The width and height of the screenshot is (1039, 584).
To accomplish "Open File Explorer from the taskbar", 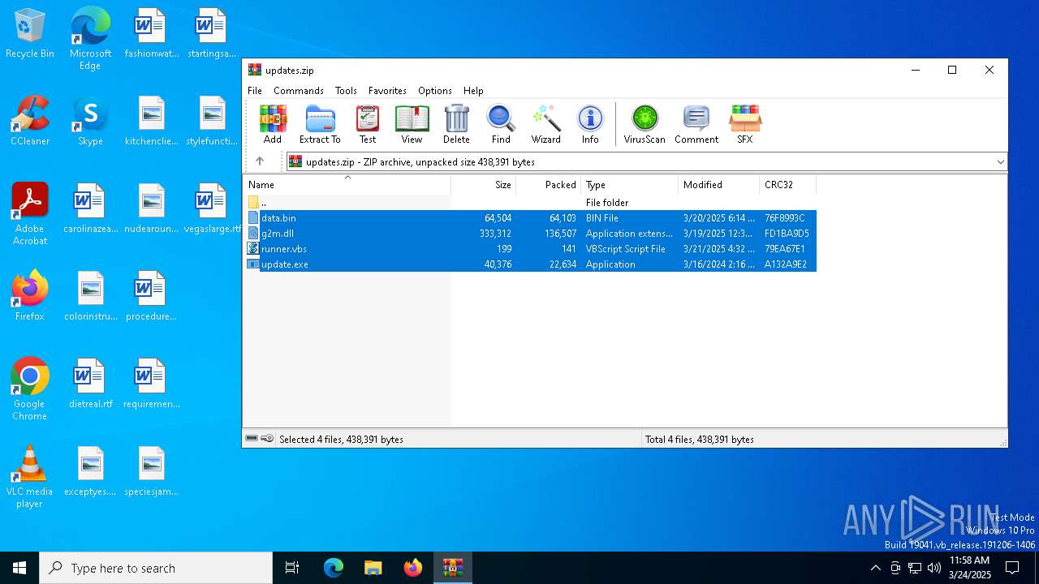I will 373,568.
